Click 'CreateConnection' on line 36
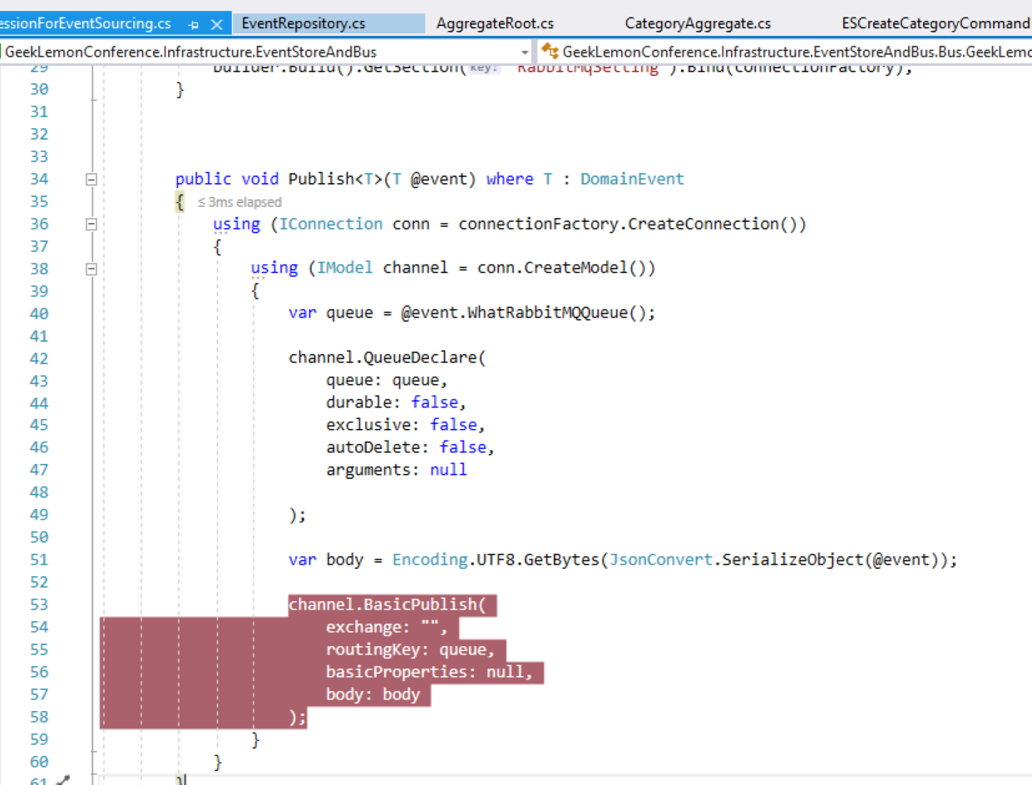This screenshot has height=785, width=1032. tap(703, 224)
